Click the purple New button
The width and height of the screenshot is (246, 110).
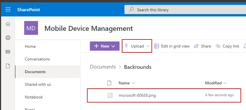(x=105, y=46)
